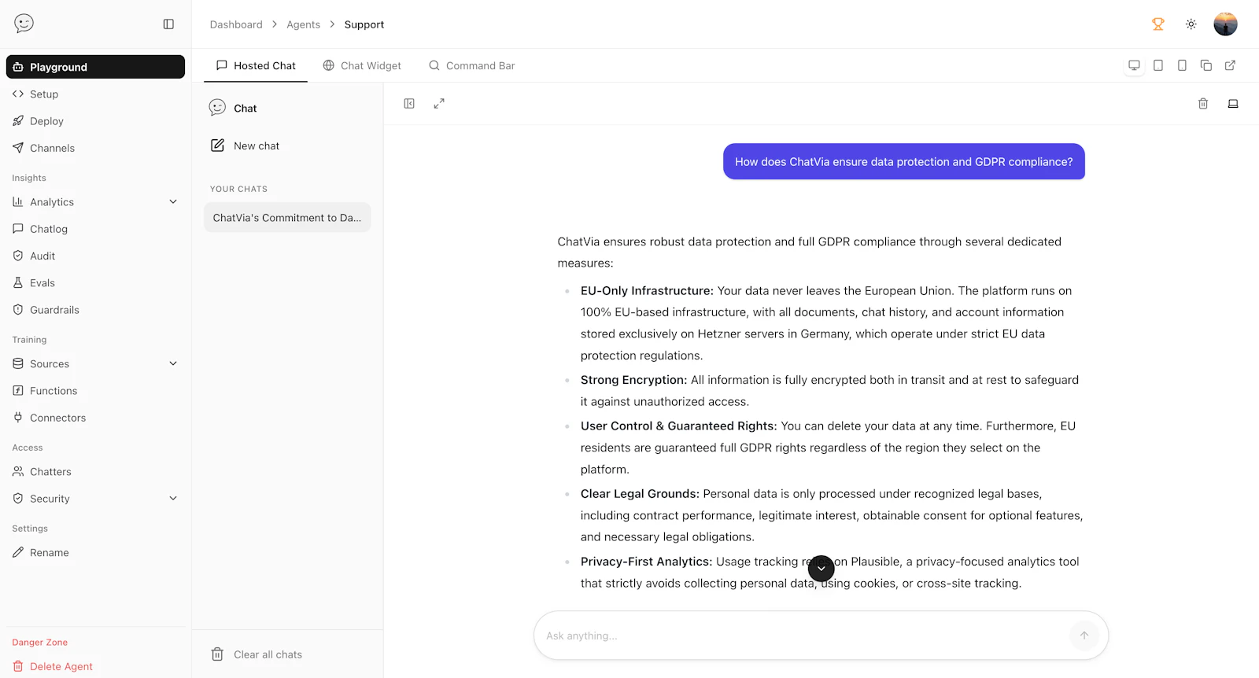Switch to the Command Bar tab

point(471,66)
